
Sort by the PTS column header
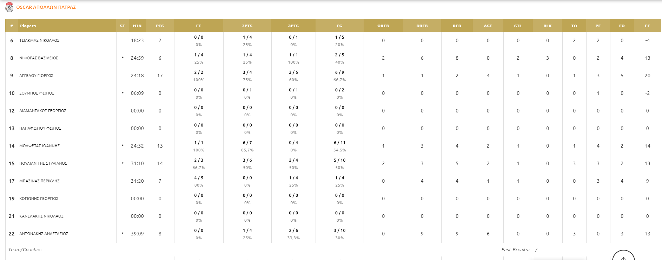point(160,26)
